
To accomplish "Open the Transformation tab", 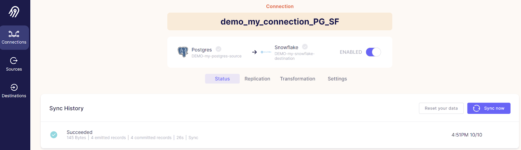I will point(297,79).
